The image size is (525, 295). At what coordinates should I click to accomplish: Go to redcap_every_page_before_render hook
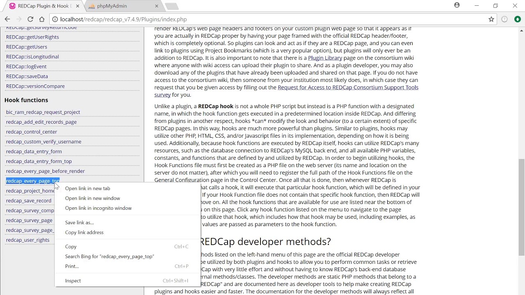click(x=46, y=171)
